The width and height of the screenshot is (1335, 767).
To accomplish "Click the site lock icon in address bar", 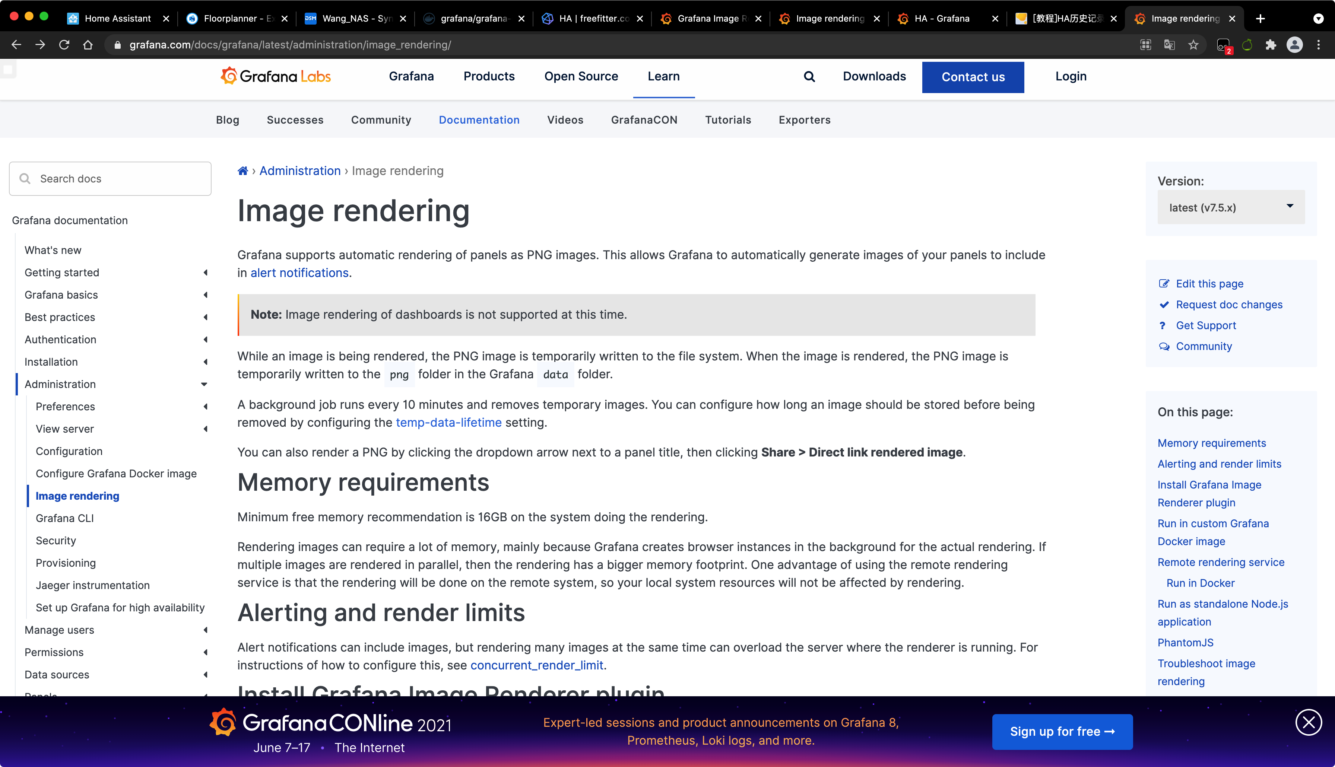I will click(117, 45).
